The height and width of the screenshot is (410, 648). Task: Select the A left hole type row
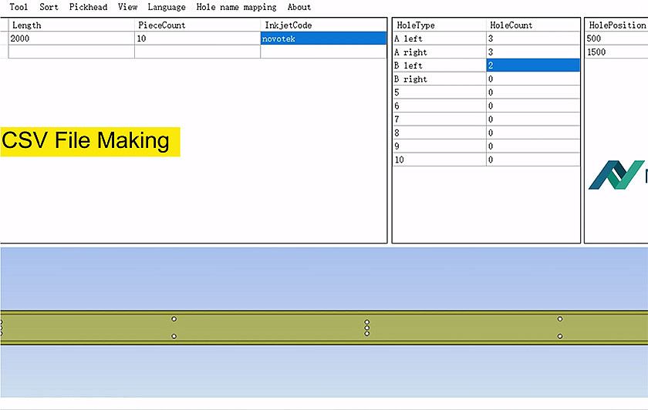[439, 39]
